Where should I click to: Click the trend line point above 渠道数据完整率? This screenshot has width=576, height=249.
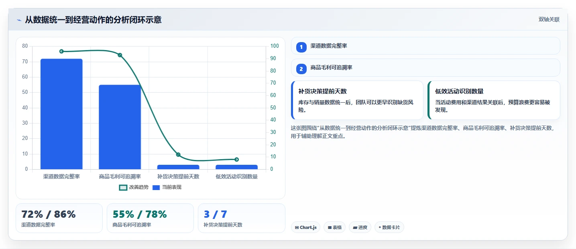(x=61, y=51)
